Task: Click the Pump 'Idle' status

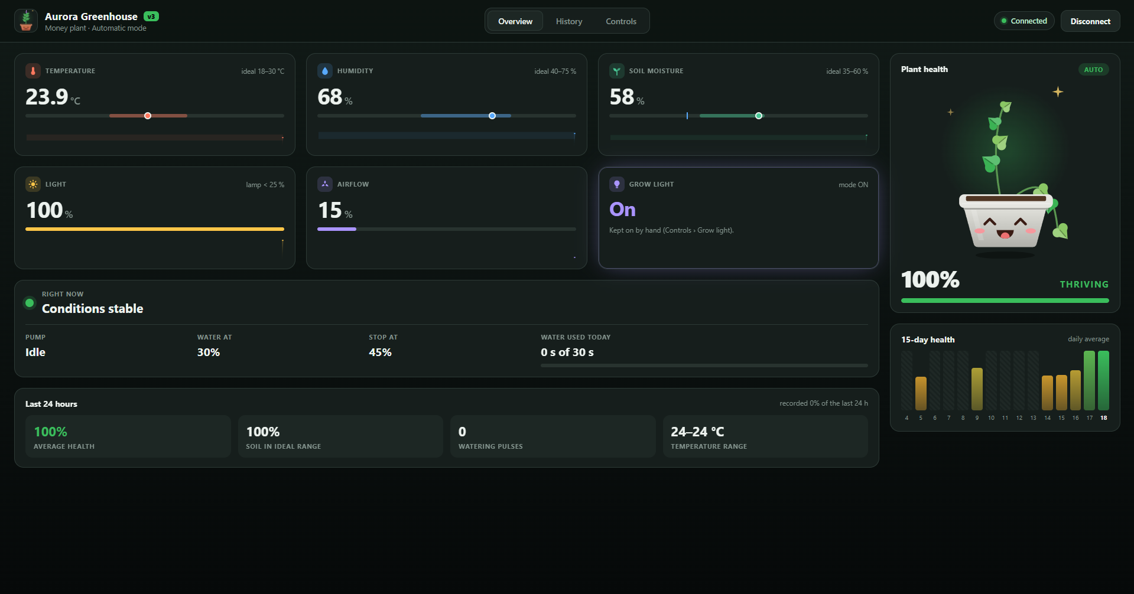Action: [35, 353]
